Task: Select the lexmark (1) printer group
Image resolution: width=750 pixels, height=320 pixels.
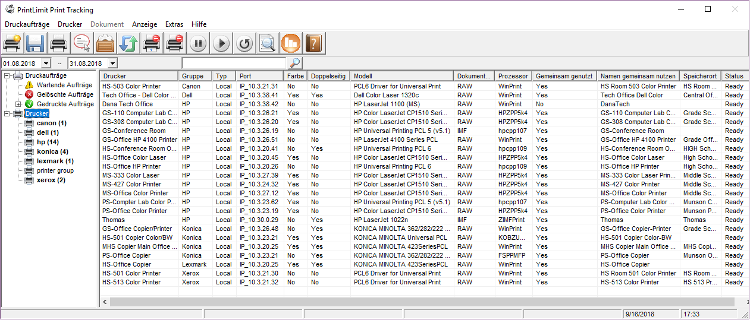Action: click(x=55, y=161)
